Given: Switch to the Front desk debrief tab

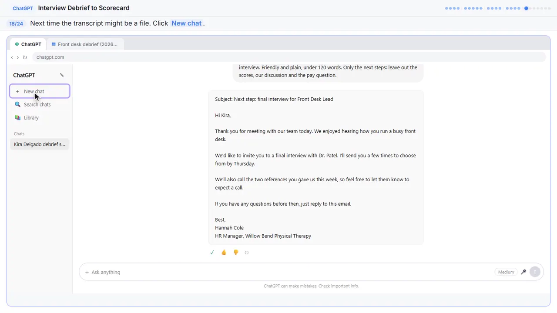Looking at the screenshot, I should 85,44.
